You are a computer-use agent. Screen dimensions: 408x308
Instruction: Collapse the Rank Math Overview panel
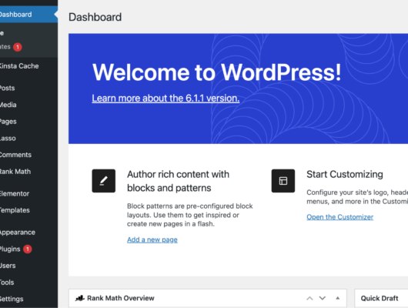pyautogui.click(x=337, y=298)
